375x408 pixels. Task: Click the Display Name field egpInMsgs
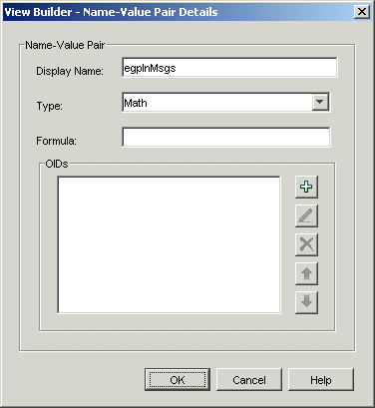(229, 68)
